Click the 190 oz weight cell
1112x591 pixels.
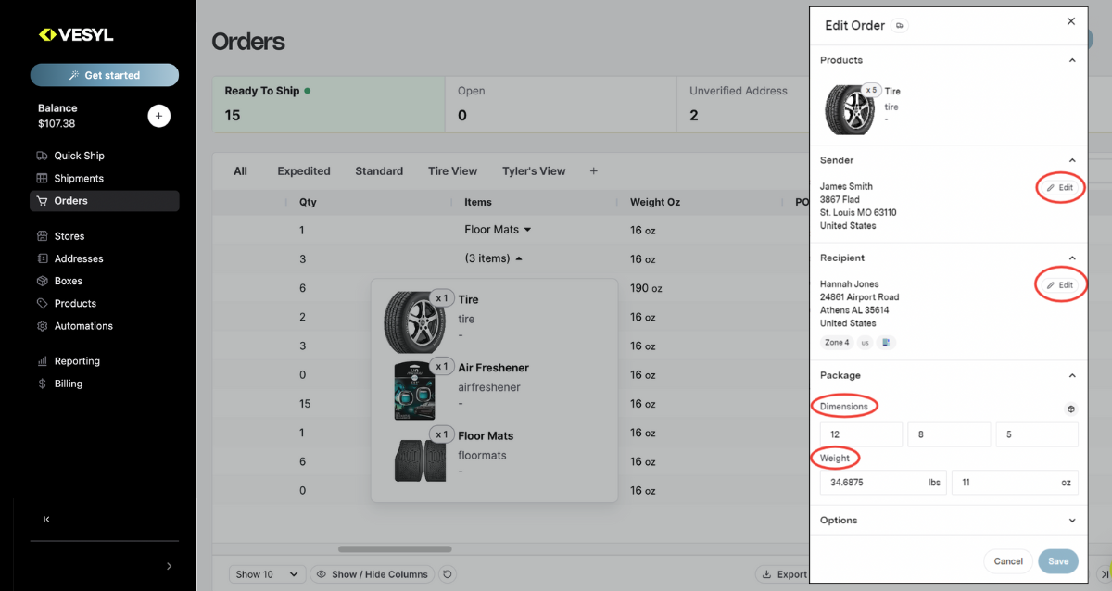point(646,288)
